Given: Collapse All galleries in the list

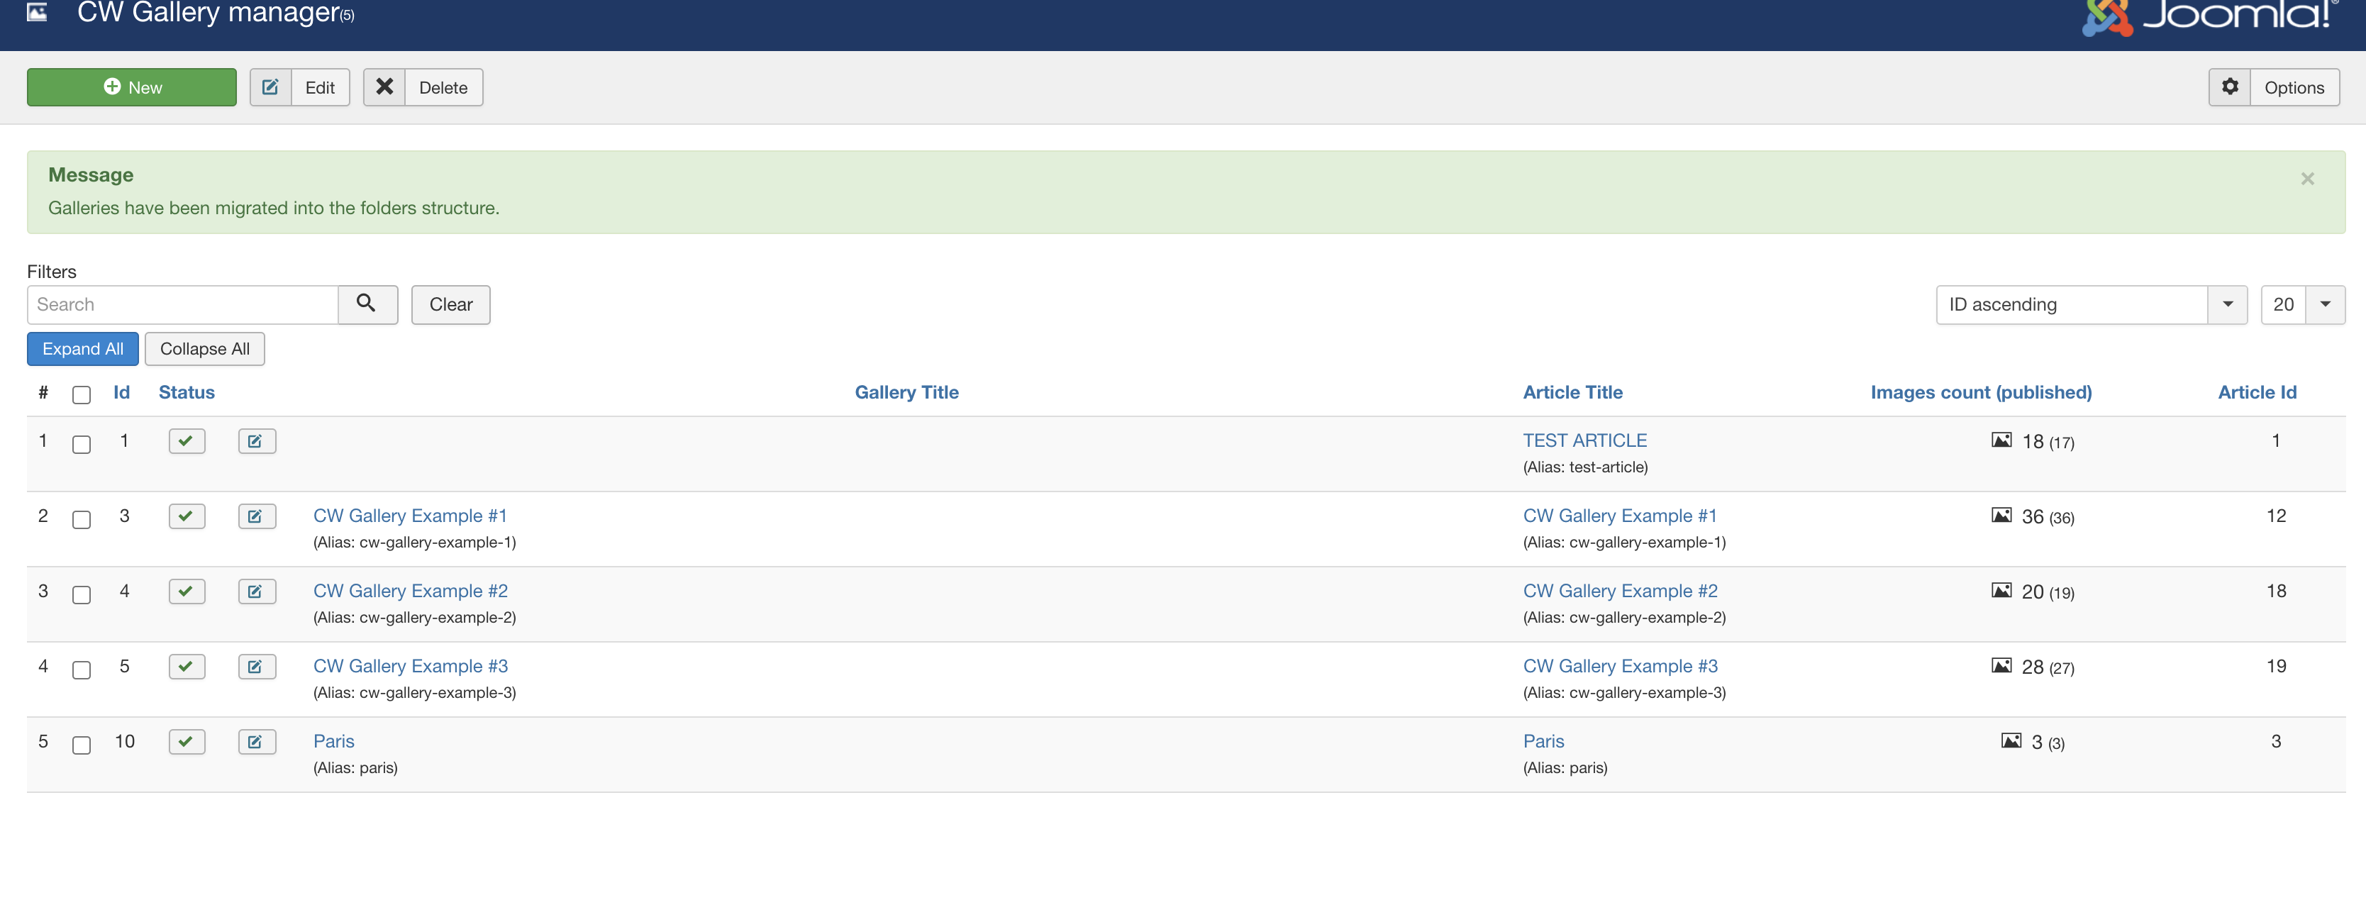Looking at the screenshot, I should click(204, 348).
